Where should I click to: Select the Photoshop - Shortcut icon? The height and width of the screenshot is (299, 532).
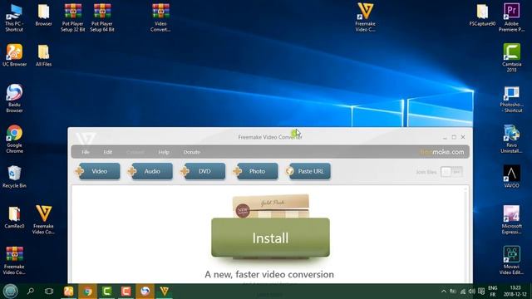[x=511, y=99]
